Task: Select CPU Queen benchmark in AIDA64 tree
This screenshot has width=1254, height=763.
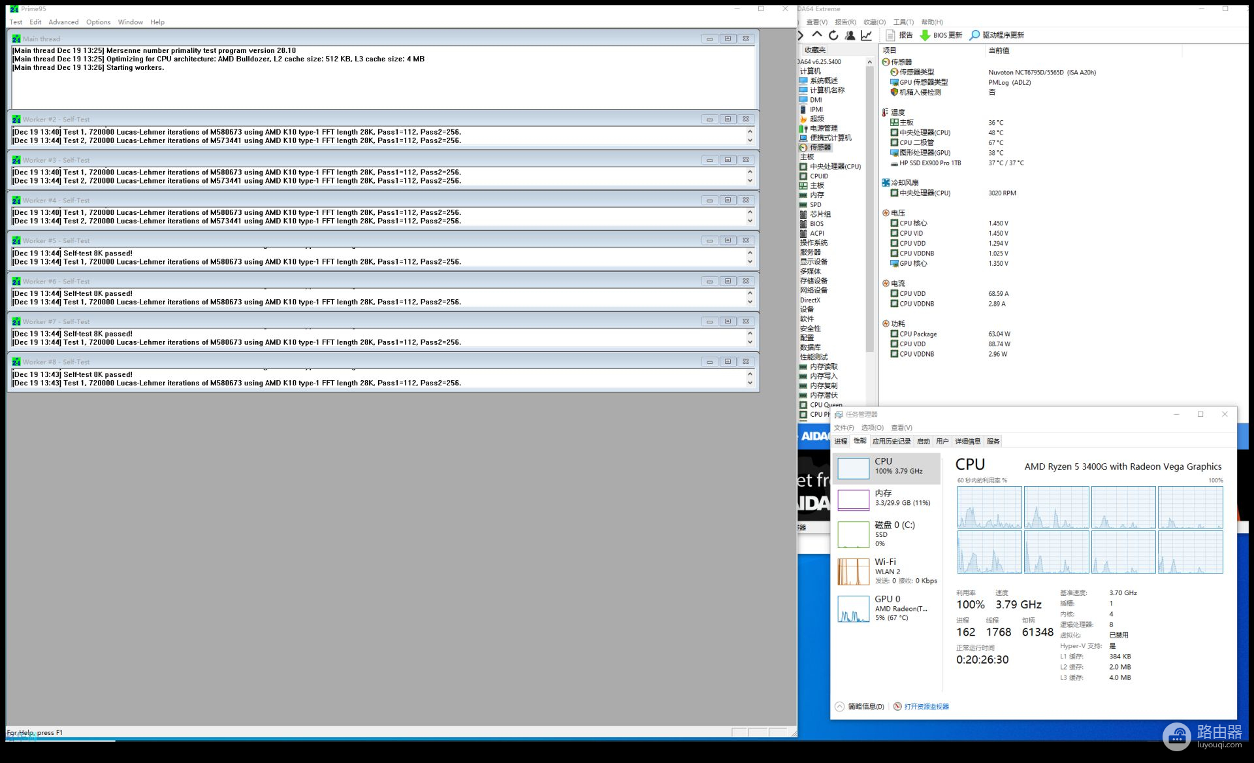Action: [826, 405]
